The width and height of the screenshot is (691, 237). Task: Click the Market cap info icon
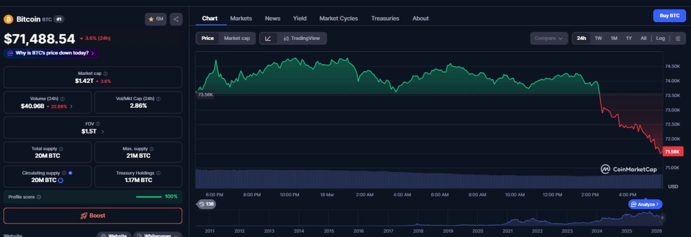(x=105, y=73)
